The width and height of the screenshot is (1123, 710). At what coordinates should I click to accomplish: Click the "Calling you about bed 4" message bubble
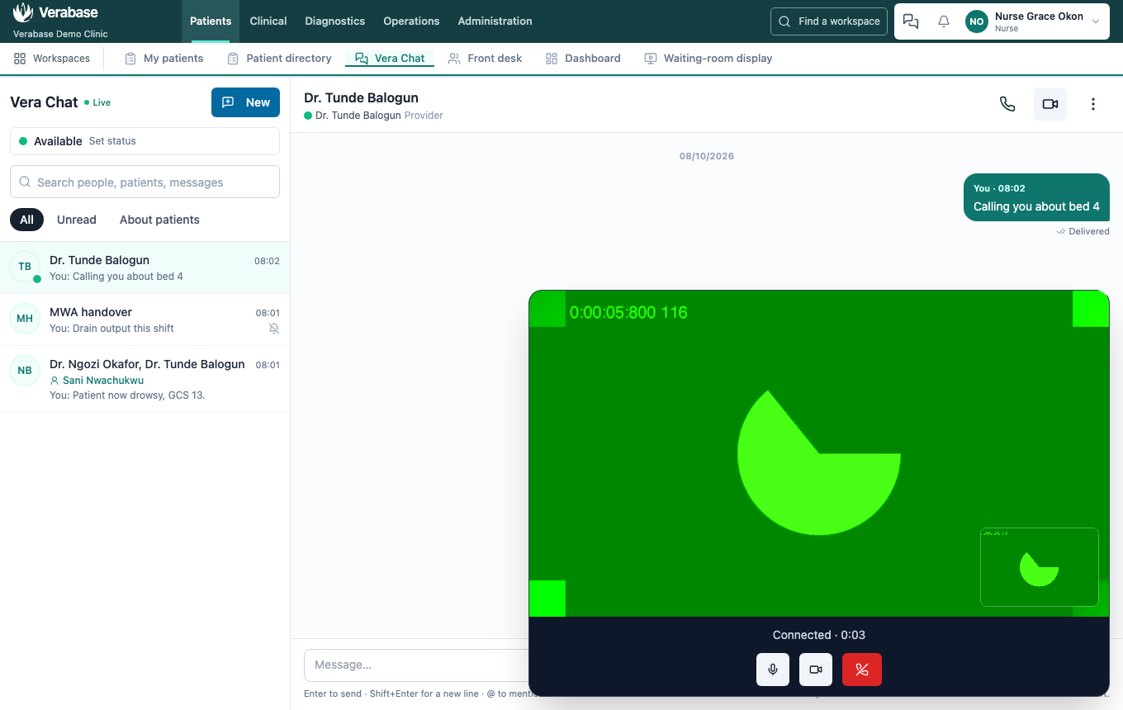[x=1036, y=197]
